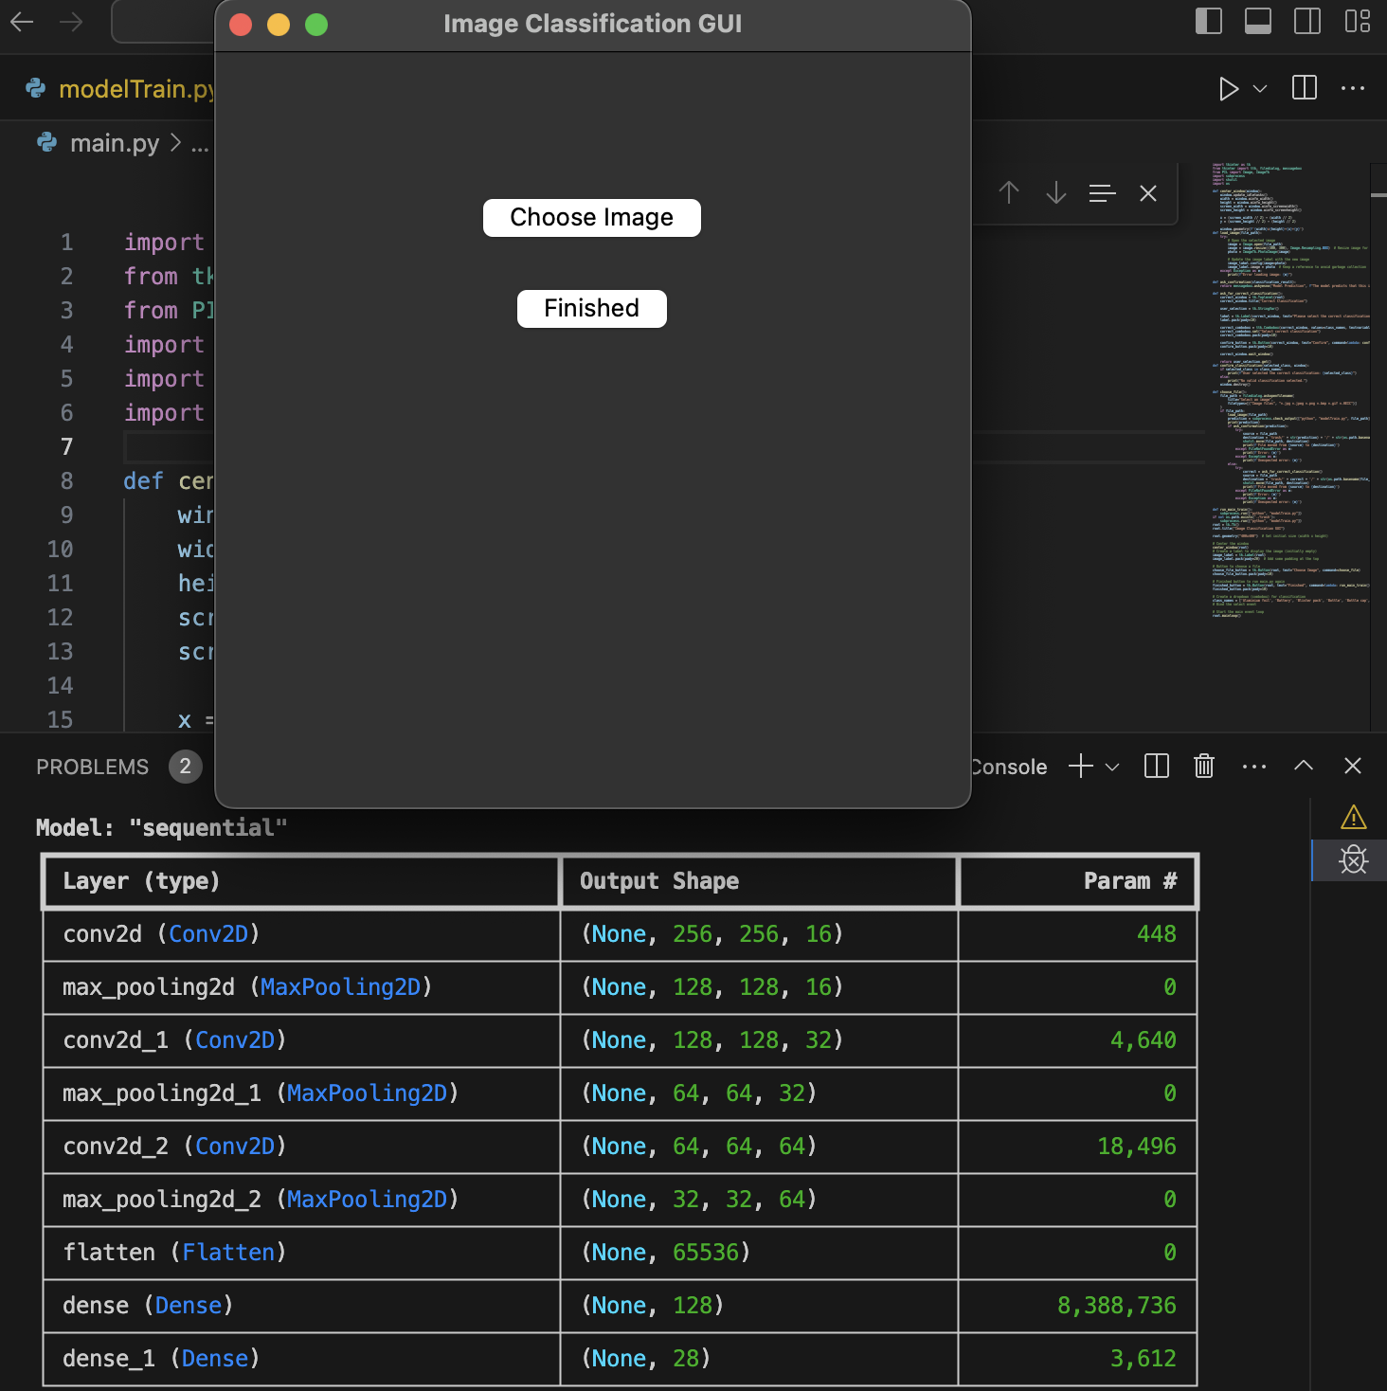Create a new terminal with the plus icon

1079,767
